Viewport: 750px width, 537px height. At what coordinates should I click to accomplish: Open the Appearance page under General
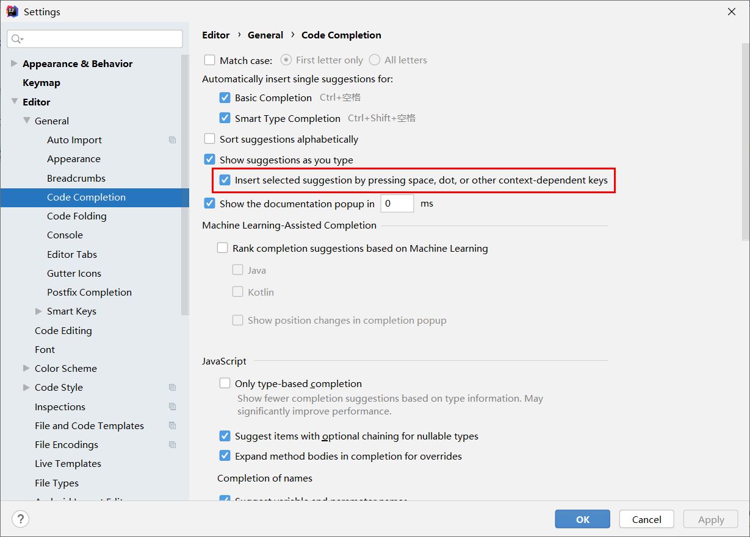point(74,159)
